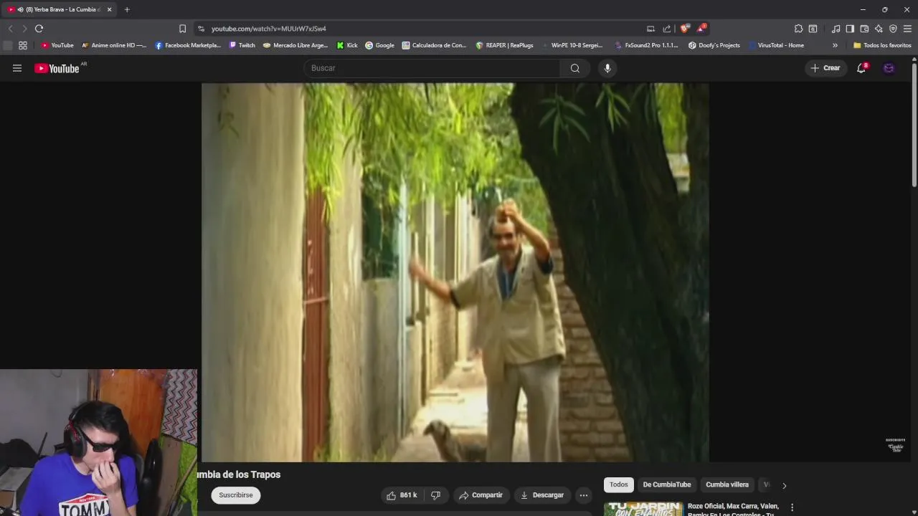Open Google bookmark
The image size is (918, 516).
379,45
